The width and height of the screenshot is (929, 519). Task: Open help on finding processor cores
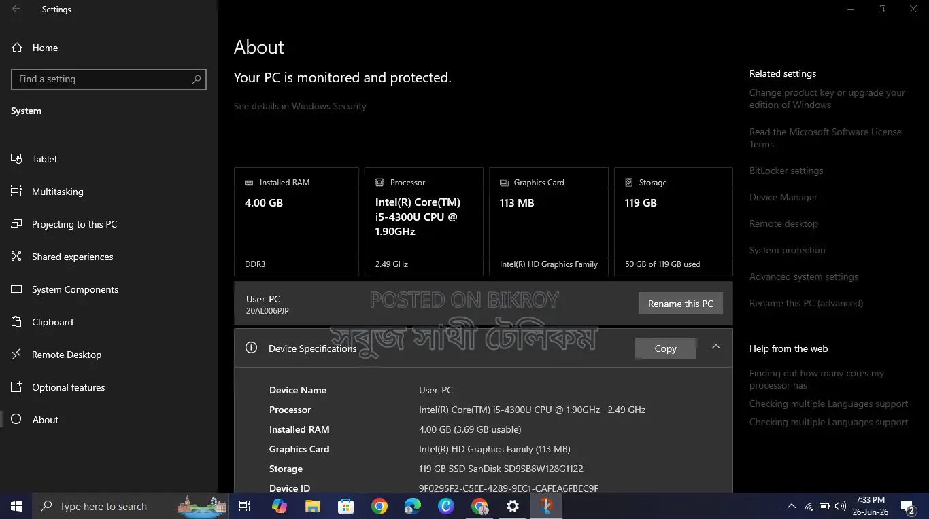tap(816, 379)
